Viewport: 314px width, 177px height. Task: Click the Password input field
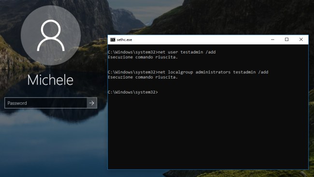[x=46, y=103]
